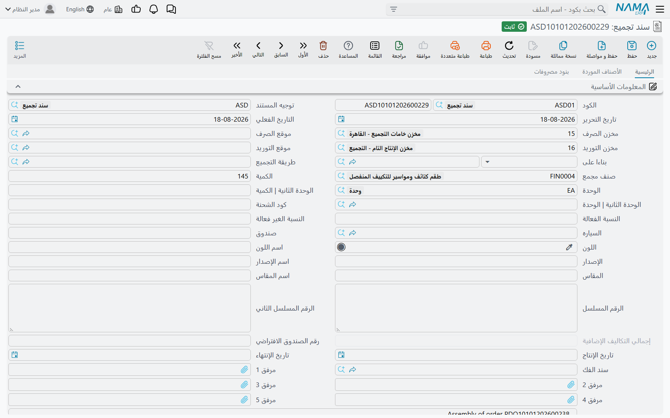Click the مسوده (Draft) toolbar icon
This screenshot has width=670, height=418.
pyautogui.click(x=533, y=46)
